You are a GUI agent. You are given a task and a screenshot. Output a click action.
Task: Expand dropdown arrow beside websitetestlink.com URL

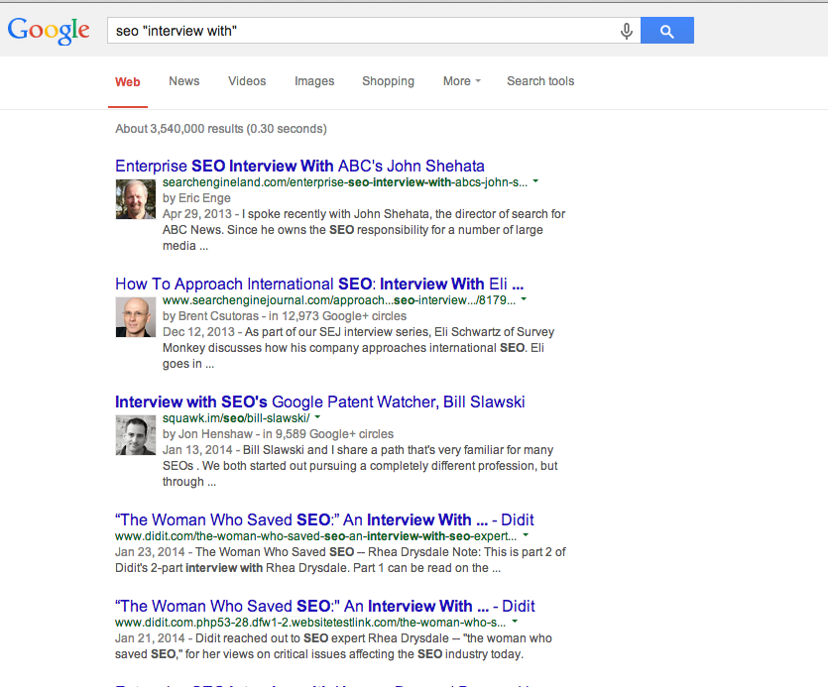(515, 622)
